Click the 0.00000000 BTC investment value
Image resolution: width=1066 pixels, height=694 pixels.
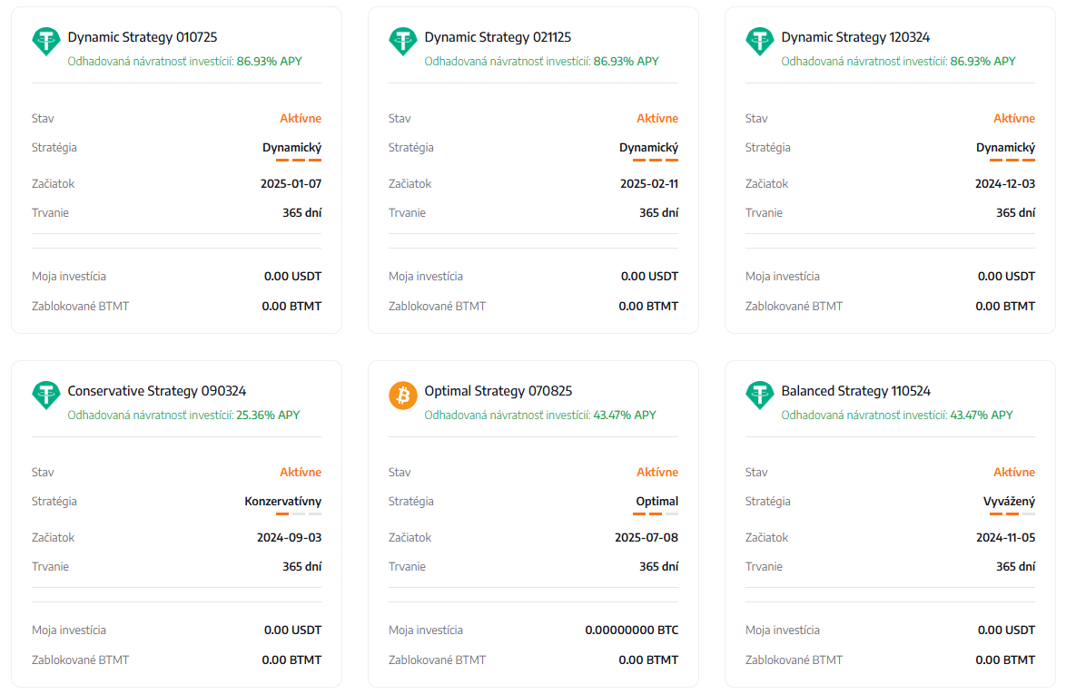(631, 630)
